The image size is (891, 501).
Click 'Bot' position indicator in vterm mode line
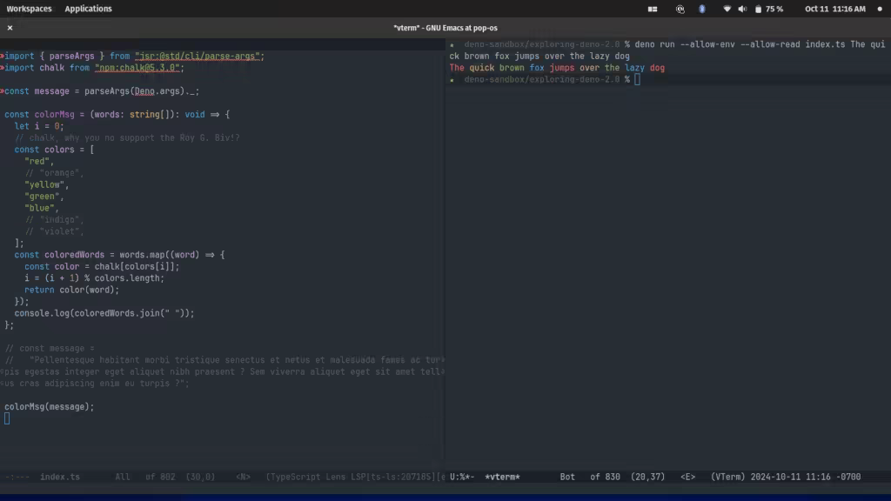567,477
